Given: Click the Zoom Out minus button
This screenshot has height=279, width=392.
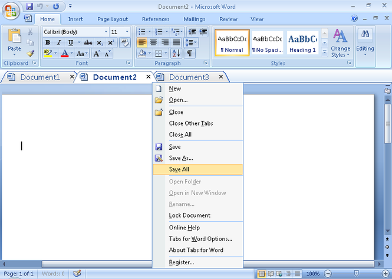Looking at the screenshot, I should click(328, 274).
